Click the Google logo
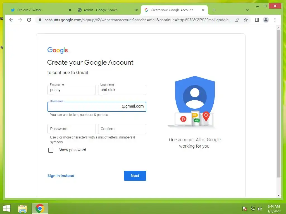 [x=58, y=50]
